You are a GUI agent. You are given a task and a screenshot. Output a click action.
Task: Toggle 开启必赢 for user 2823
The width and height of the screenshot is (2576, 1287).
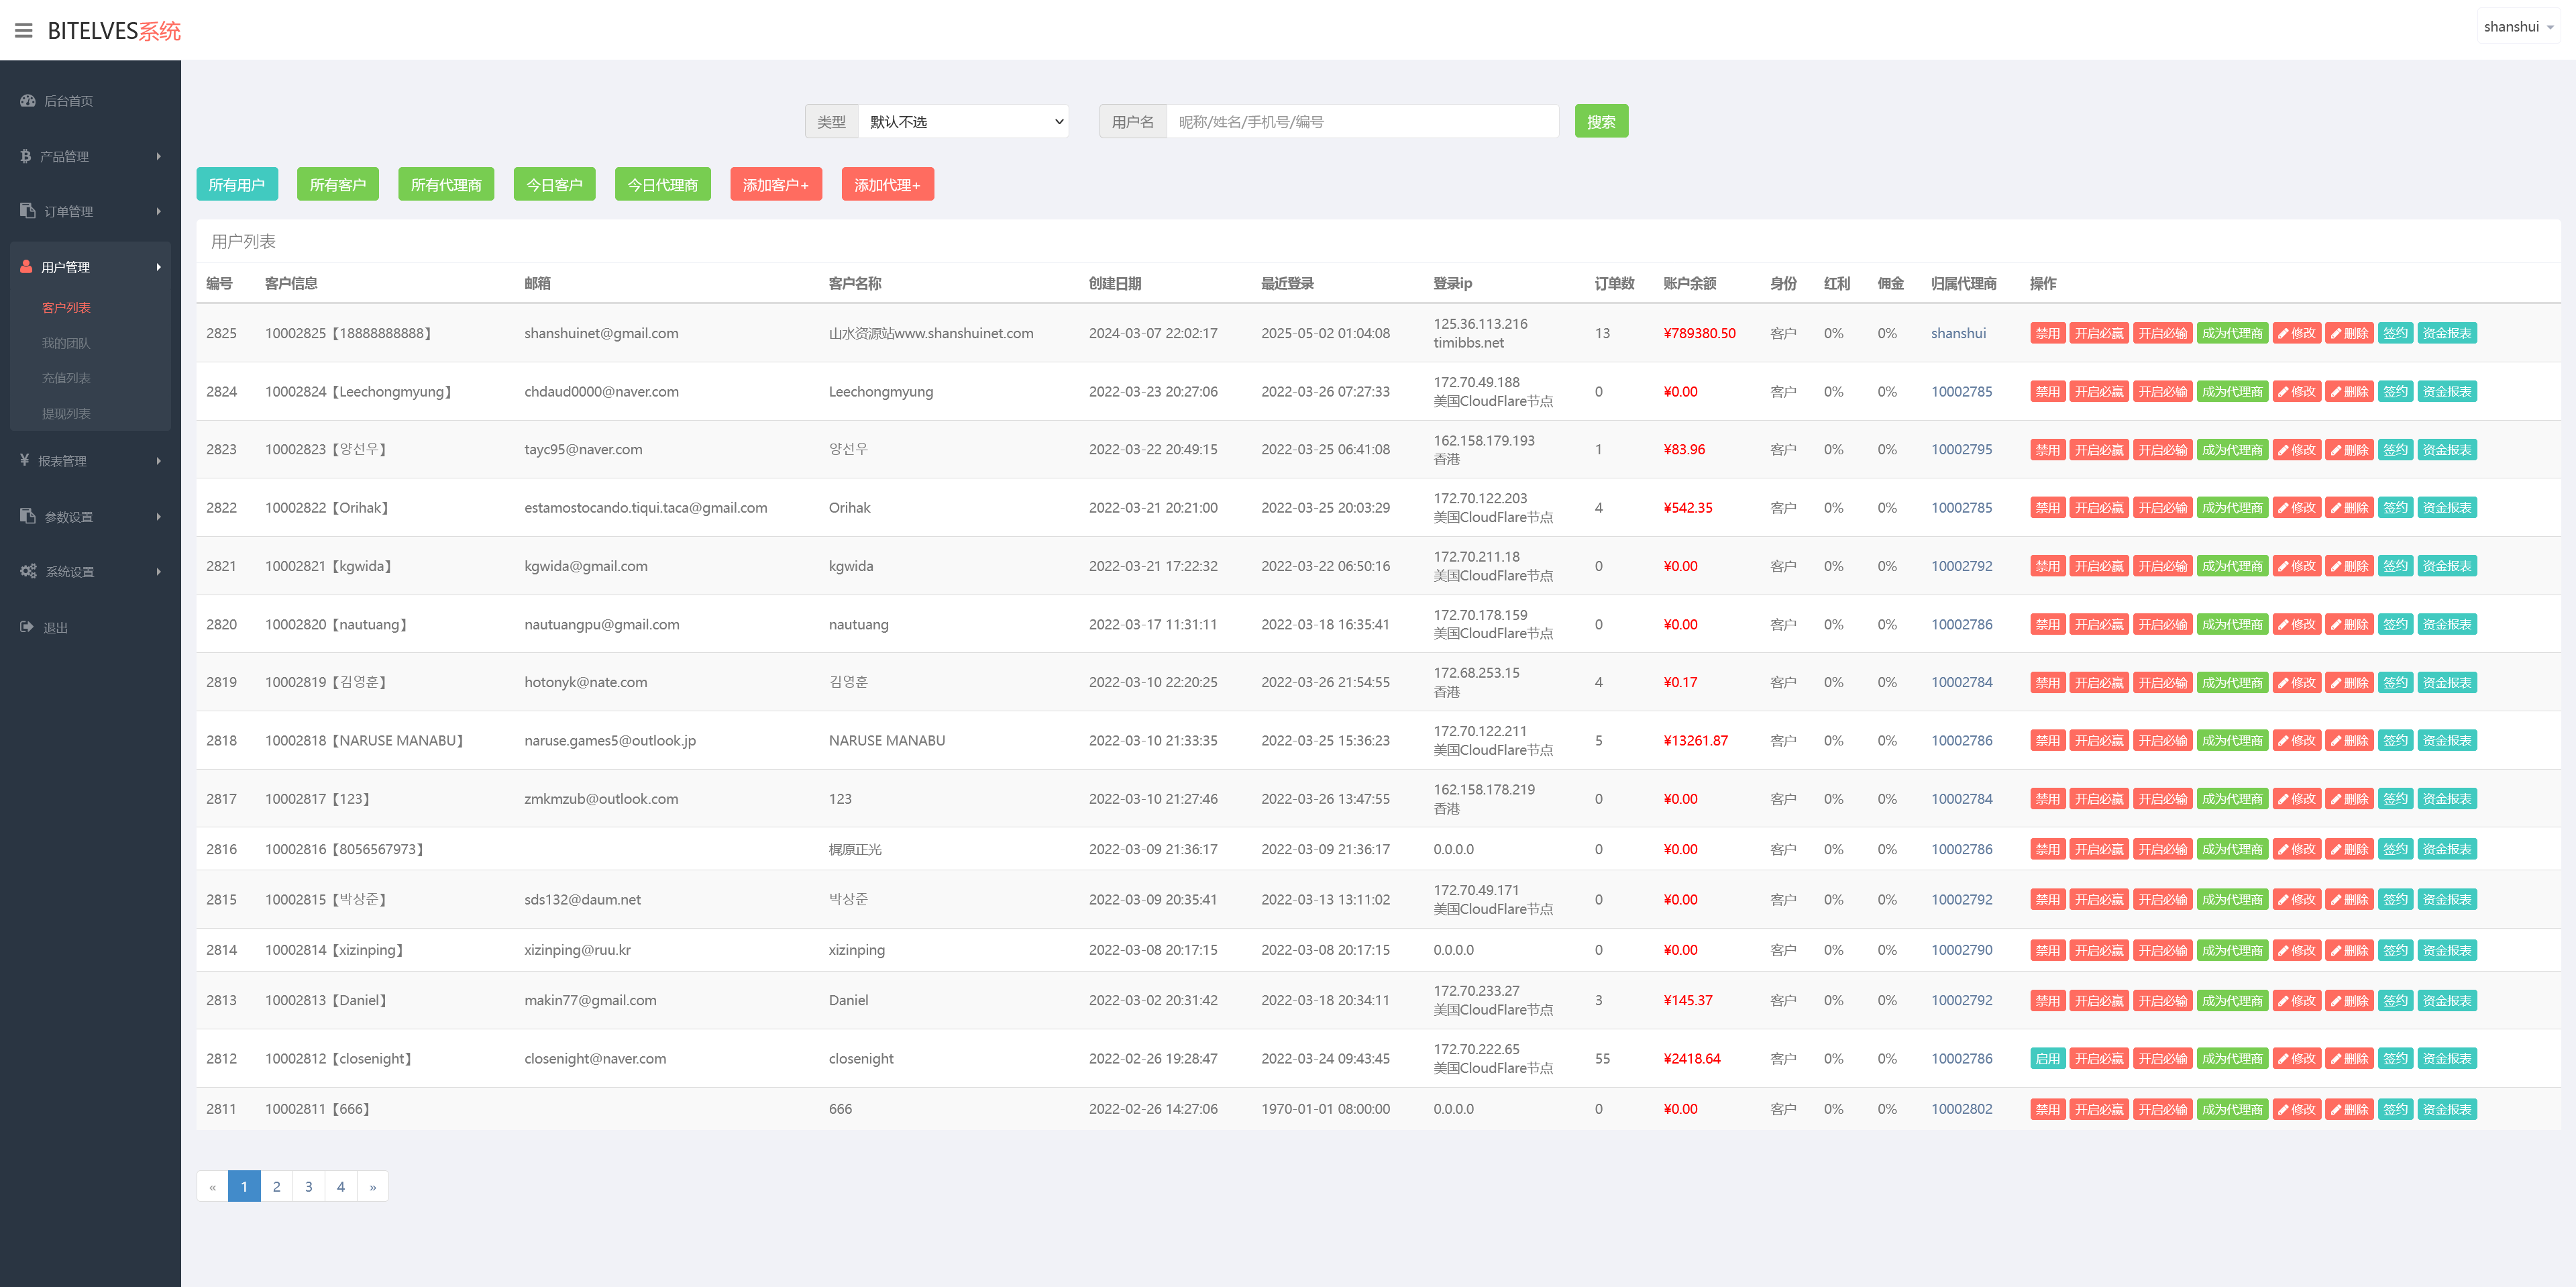pyautogui.click(x=2098, y=449)
